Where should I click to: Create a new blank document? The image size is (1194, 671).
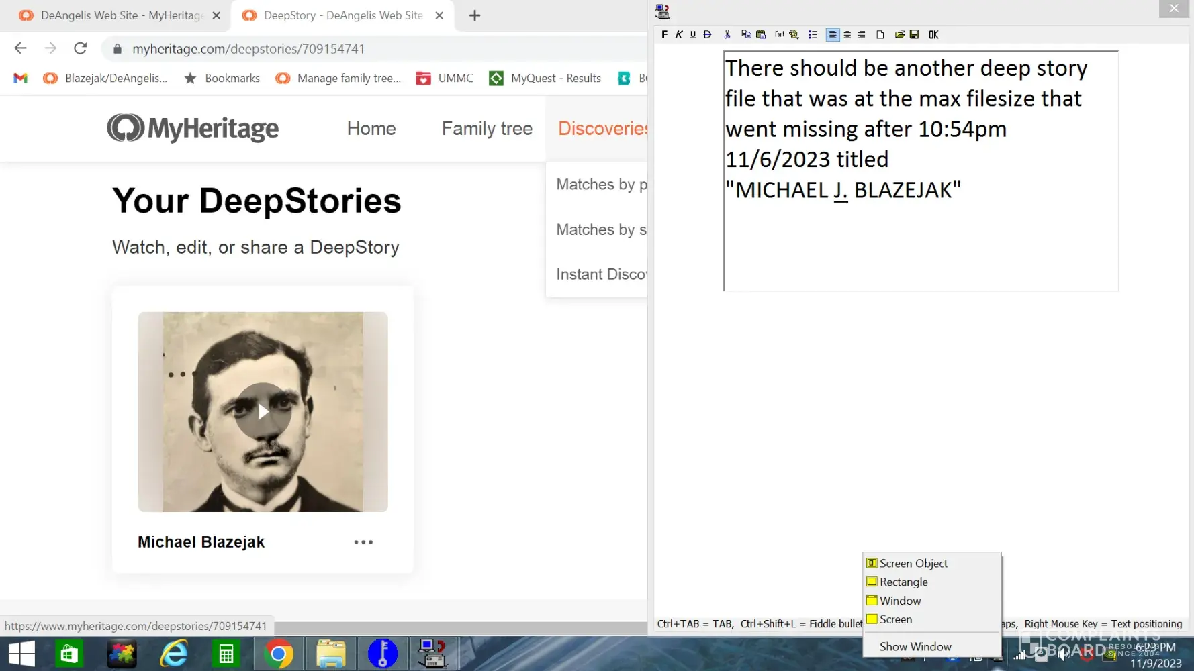click(x=880, y=34)
